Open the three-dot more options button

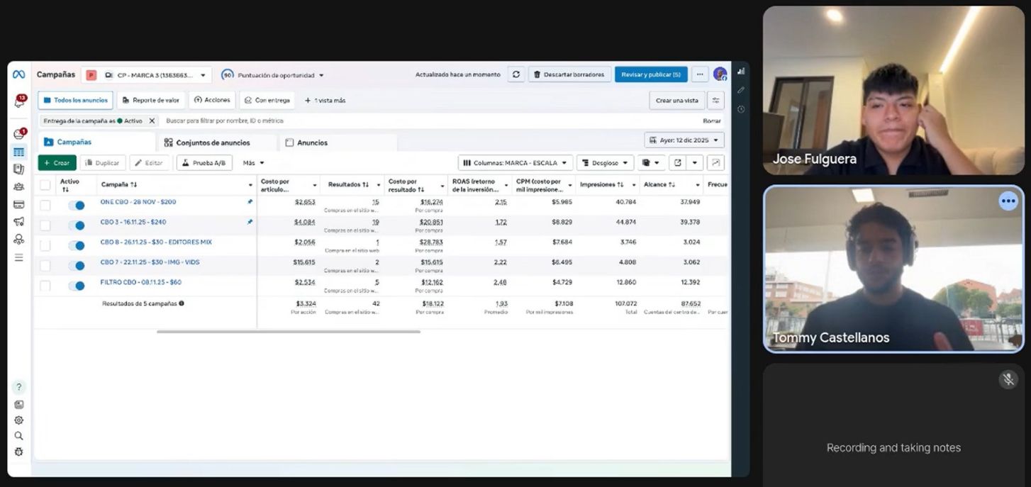700,74
